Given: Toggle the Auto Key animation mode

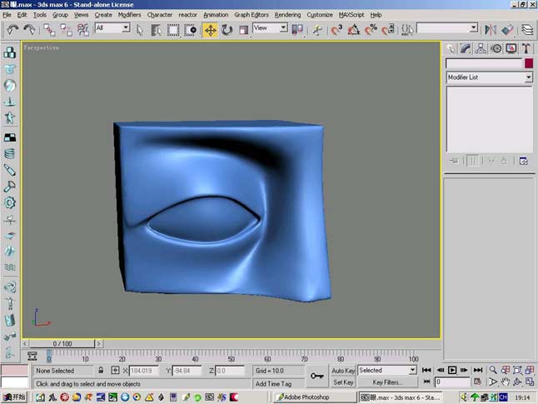Looking at the screenshot, I should pos(343,371).
